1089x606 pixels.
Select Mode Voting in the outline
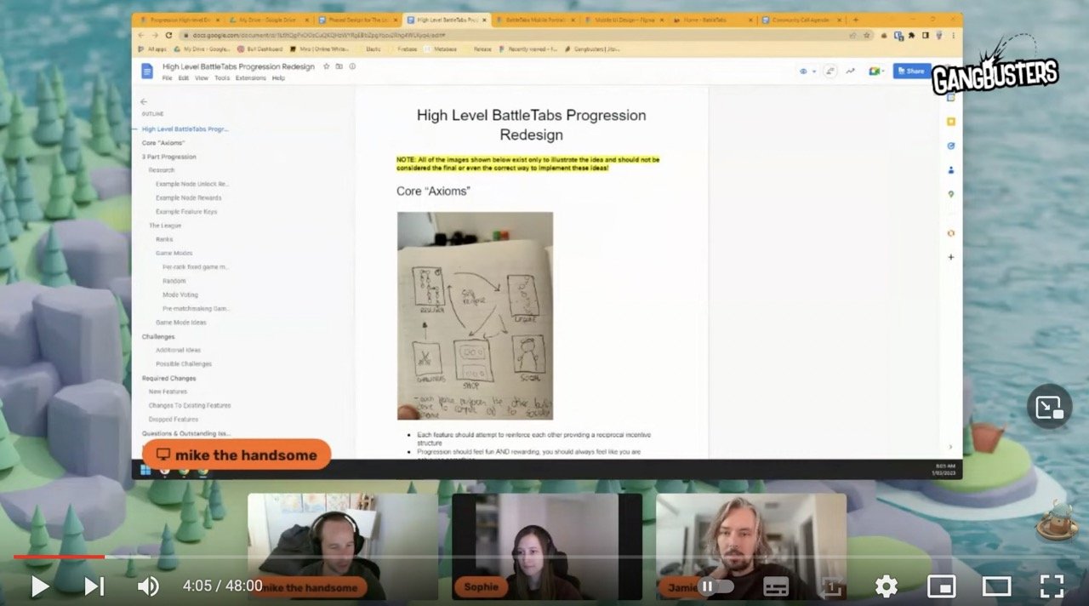[180, 294]
